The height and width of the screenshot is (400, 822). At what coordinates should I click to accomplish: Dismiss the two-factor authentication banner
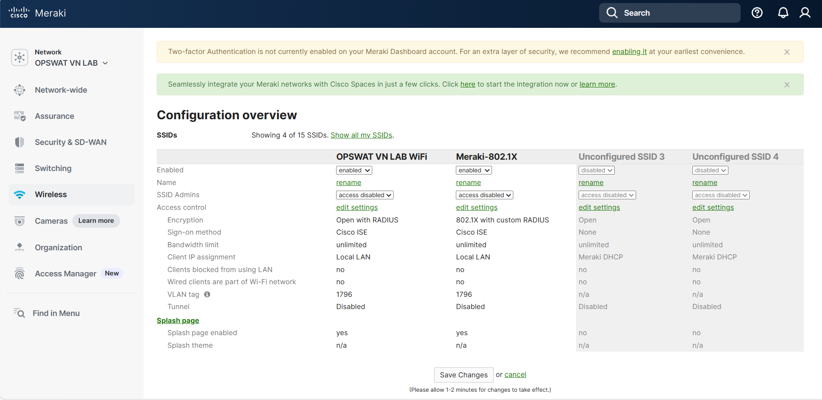pyautogui.click(x=787, y=52)
